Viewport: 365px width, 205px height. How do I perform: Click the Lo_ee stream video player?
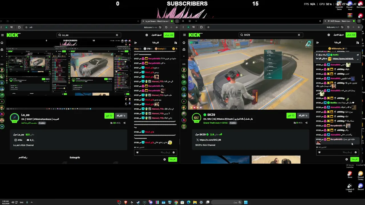click(69, 74)
